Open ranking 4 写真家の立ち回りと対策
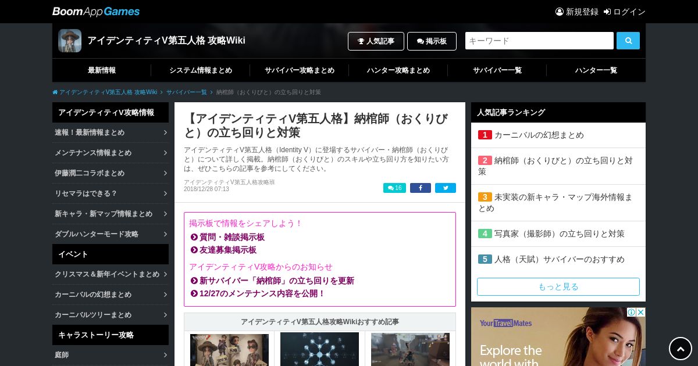 [558, 234]
